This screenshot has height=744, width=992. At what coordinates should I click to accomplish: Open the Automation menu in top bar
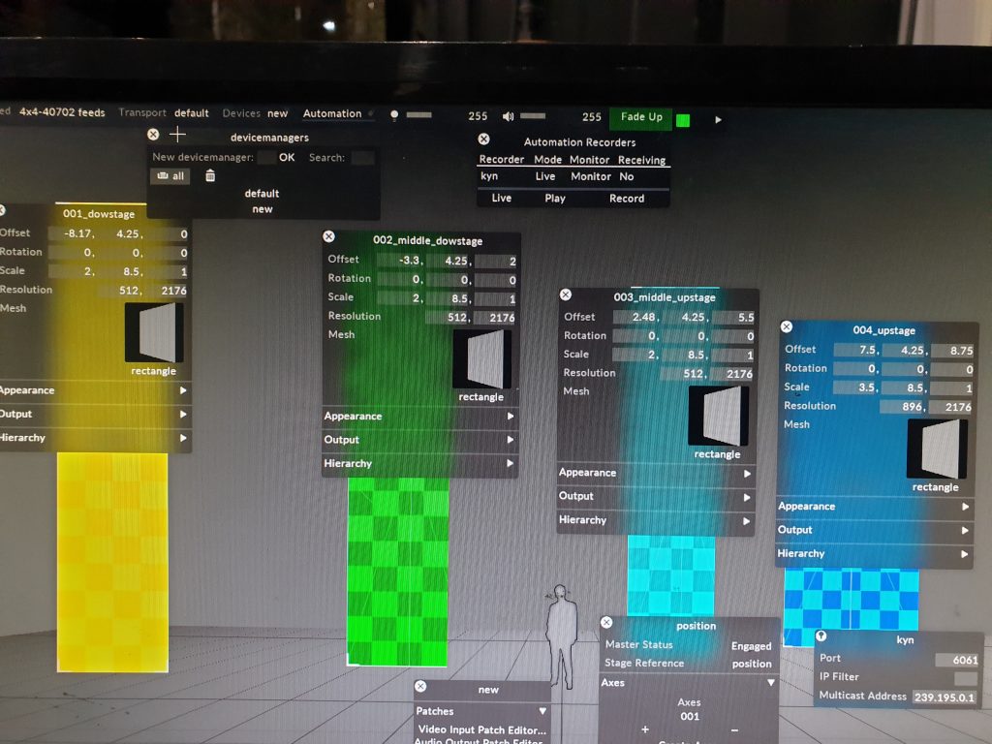click(x=332, y=114)
